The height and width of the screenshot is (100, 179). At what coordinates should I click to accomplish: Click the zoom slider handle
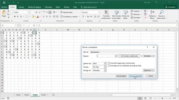click(162, 98)
